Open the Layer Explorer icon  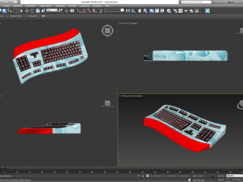(145, 11)
